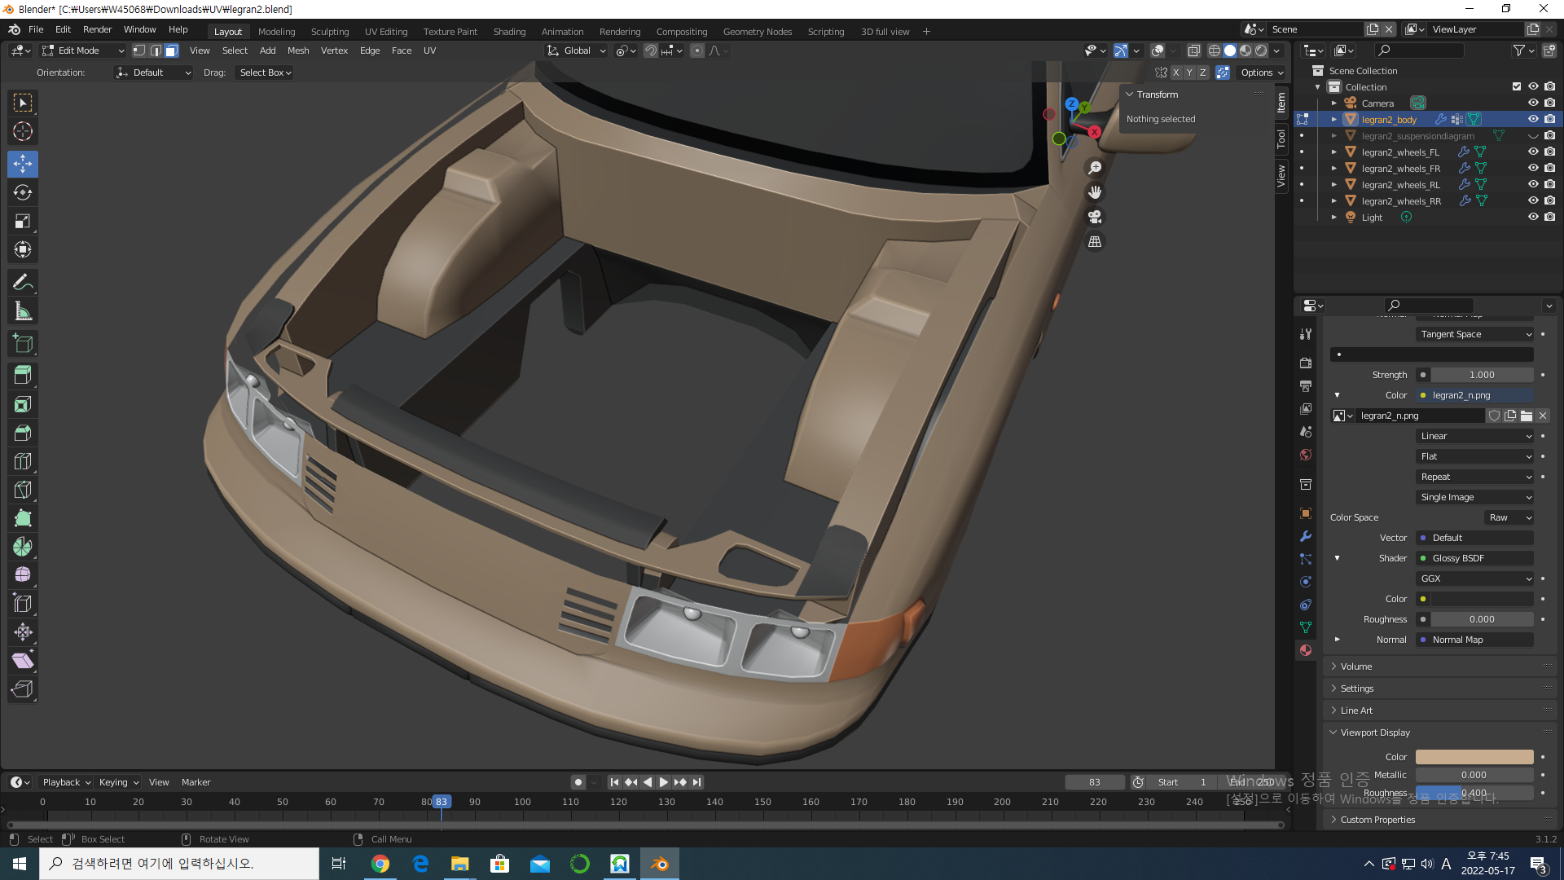The height and width of the screenshot is (880, 1564).
Task: Toggle Light visibility eye icon
Action: 1533,217
